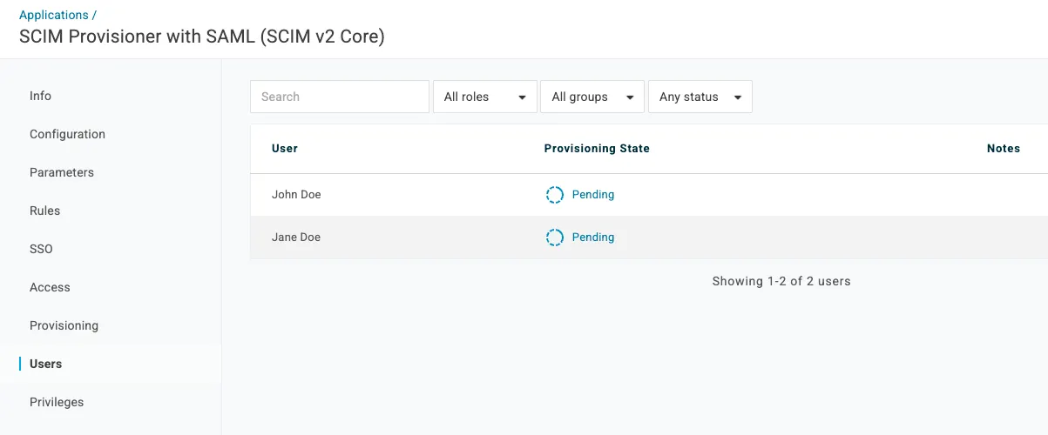The height and width of the screenshot is (435, 1048).
Task: Click John Doe's pending status icon
Action: pos(554,195)
